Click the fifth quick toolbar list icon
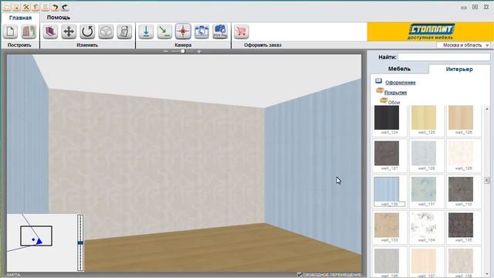Image resolution: width=494 pixels, height=278 pixels. [46, 7]
